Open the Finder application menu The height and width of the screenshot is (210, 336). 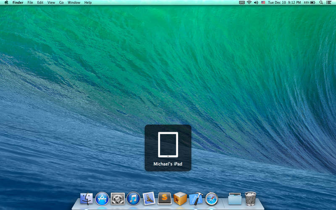[18, 3]
